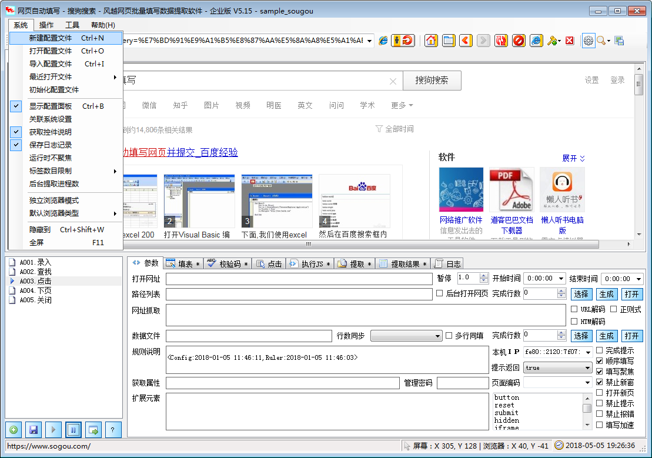Click the IE icon next to address bar

383,41
